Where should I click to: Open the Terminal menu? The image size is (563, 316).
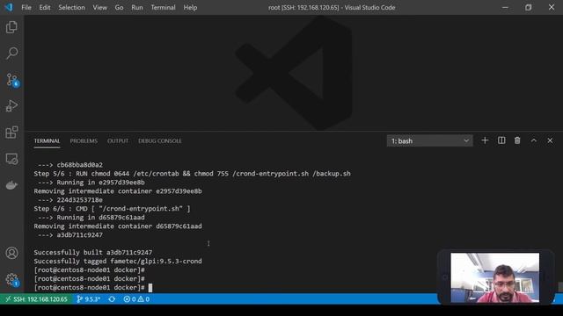(163, 8)
